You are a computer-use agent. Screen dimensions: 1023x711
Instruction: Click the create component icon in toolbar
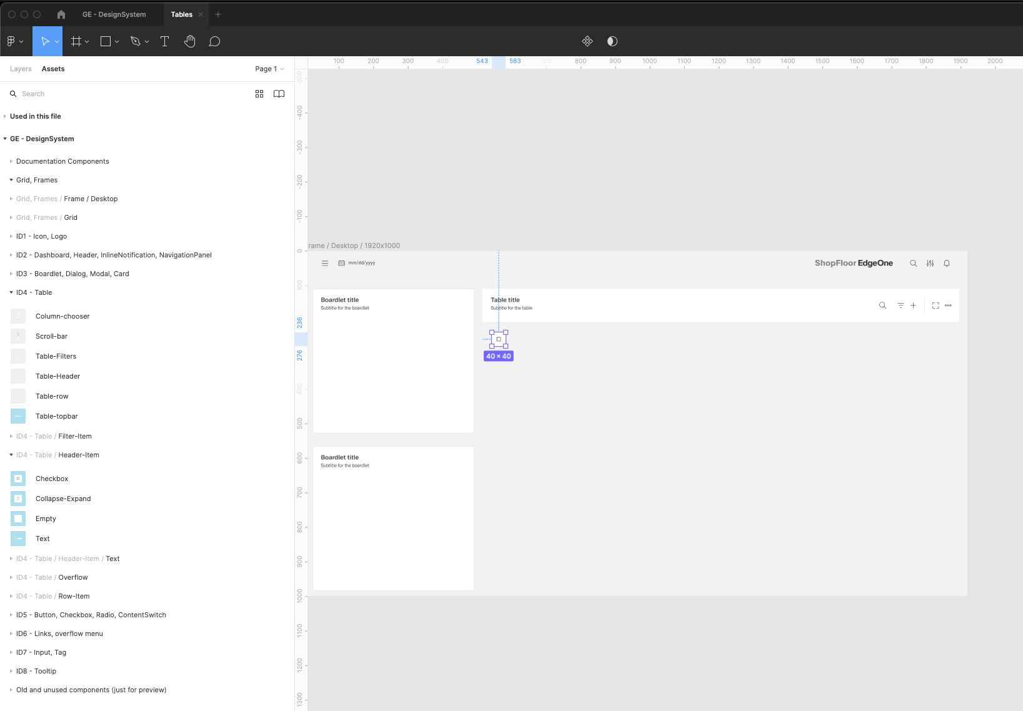587,41
